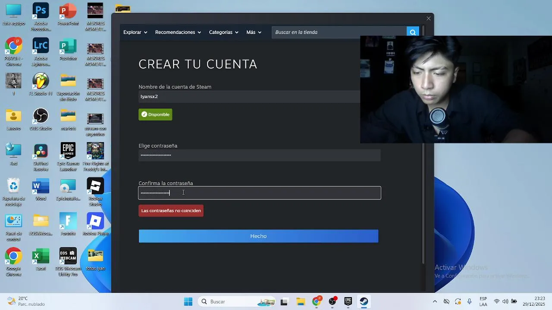Click the store search magnifier button
Image resolution: width=552 pixels, height=310 pixels.
click(x=413, y=32)
